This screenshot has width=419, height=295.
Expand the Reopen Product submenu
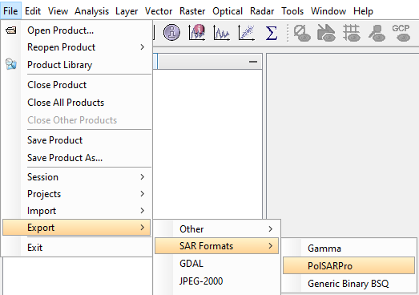pyautogui.click(x=76, y=47)
